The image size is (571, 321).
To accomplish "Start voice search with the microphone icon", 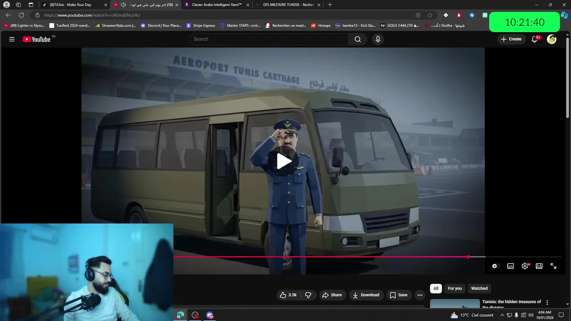I will [x=378, y=39].
